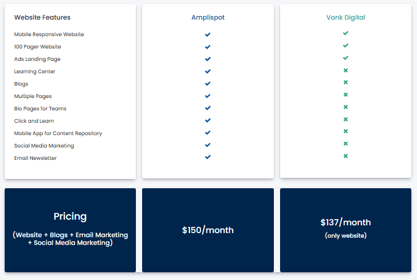Select the Click and Learn feature label
The image size is (417, 280).
click(34, 121)
